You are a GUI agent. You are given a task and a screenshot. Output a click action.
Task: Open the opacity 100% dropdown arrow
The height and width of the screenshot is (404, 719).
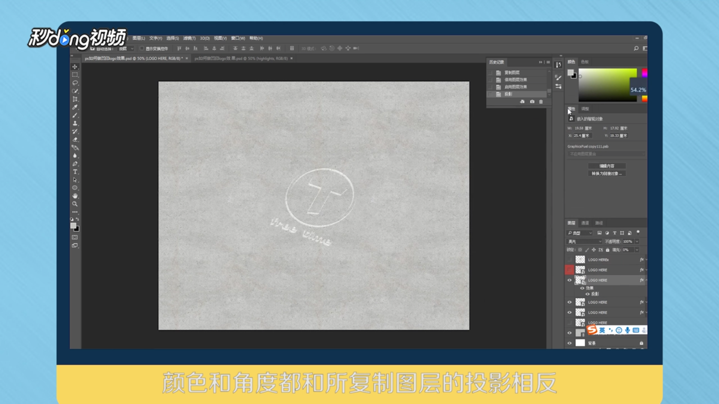point(637,242)
